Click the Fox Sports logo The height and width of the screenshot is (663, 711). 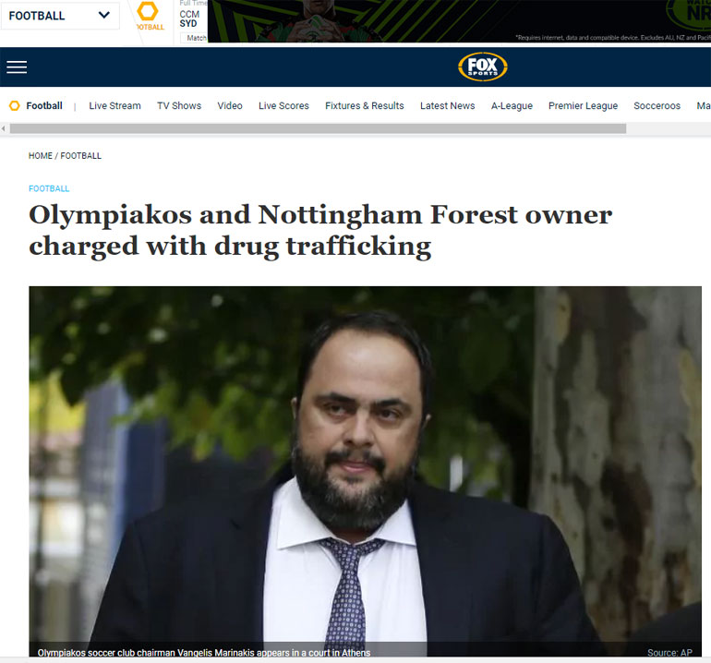(482, 67)
